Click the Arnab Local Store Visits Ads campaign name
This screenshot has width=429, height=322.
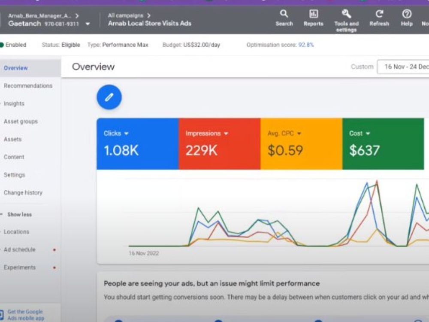[150, 24]
